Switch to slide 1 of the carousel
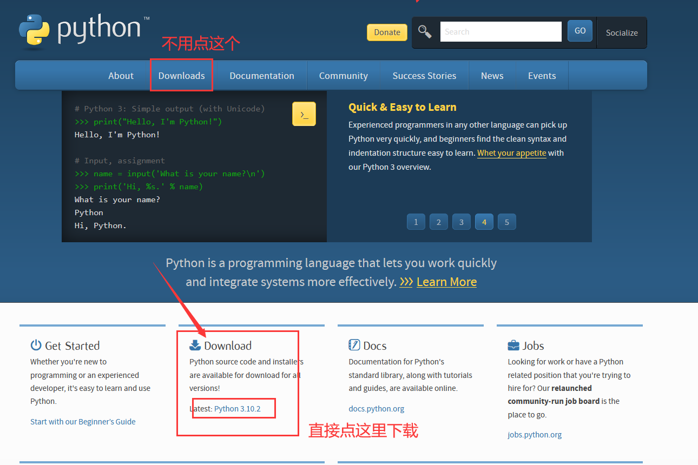Image resolution: width=698 pixels, height=465 pixels. click(416, 222)
